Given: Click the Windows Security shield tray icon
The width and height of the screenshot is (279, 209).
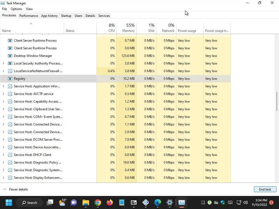Looking at the screenshot, I should click(223, 202).
